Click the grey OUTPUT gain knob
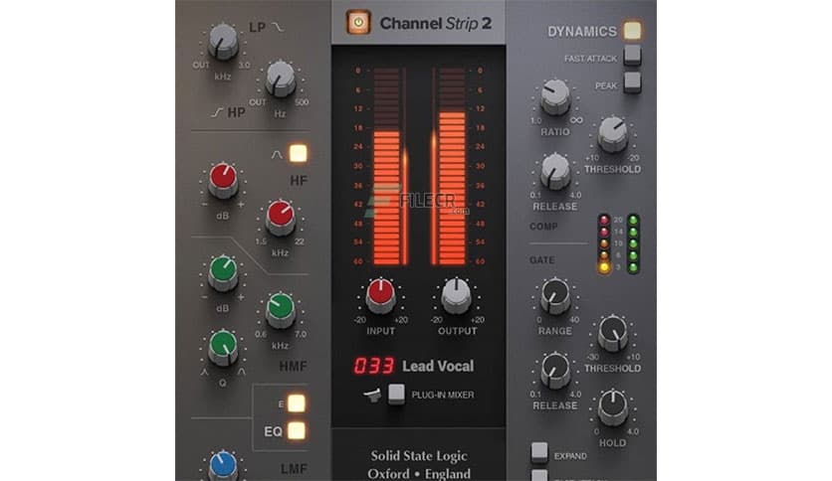832x481 pixels. [x=457, y=295]
